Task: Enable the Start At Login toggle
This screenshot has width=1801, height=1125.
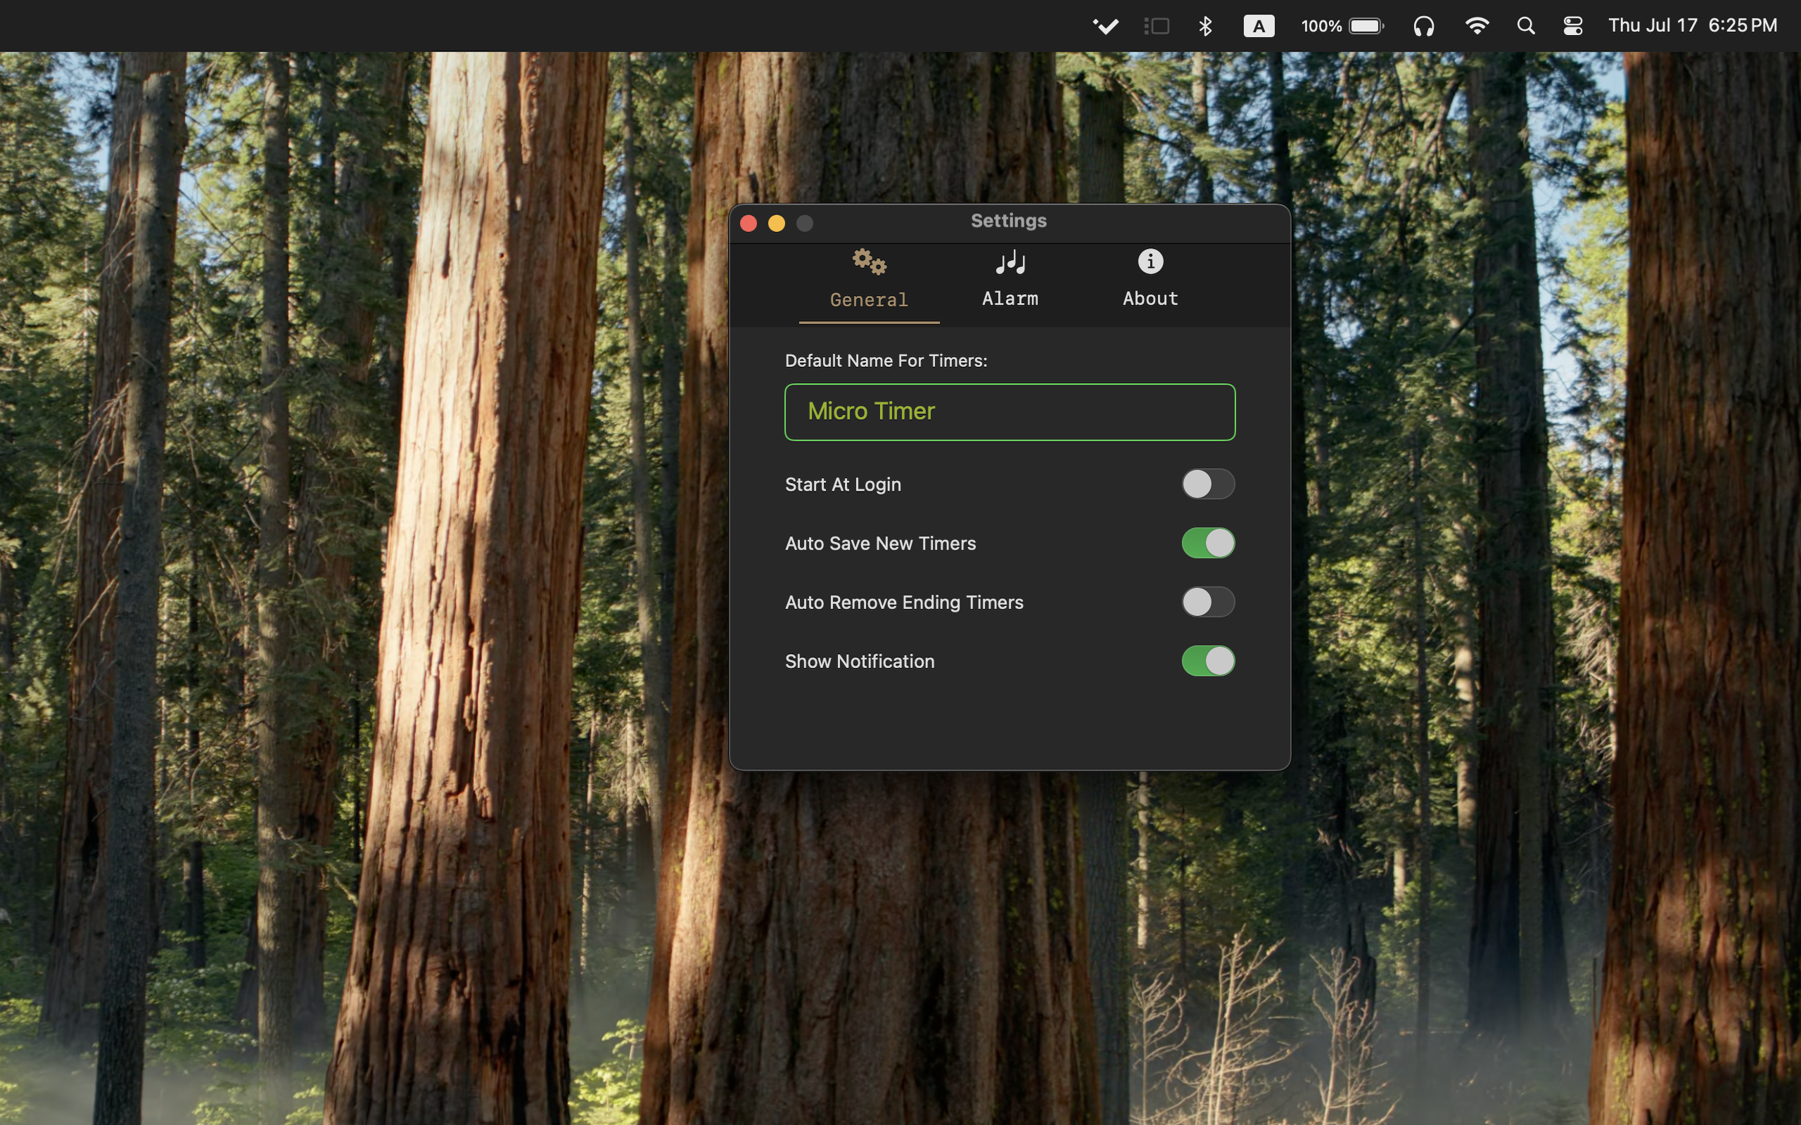Action: pyautogui.click(x=1208, y=484)
